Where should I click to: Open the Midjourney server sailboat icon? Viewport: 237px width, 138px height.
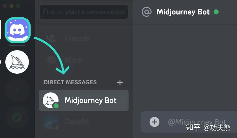tap(17, 62)
